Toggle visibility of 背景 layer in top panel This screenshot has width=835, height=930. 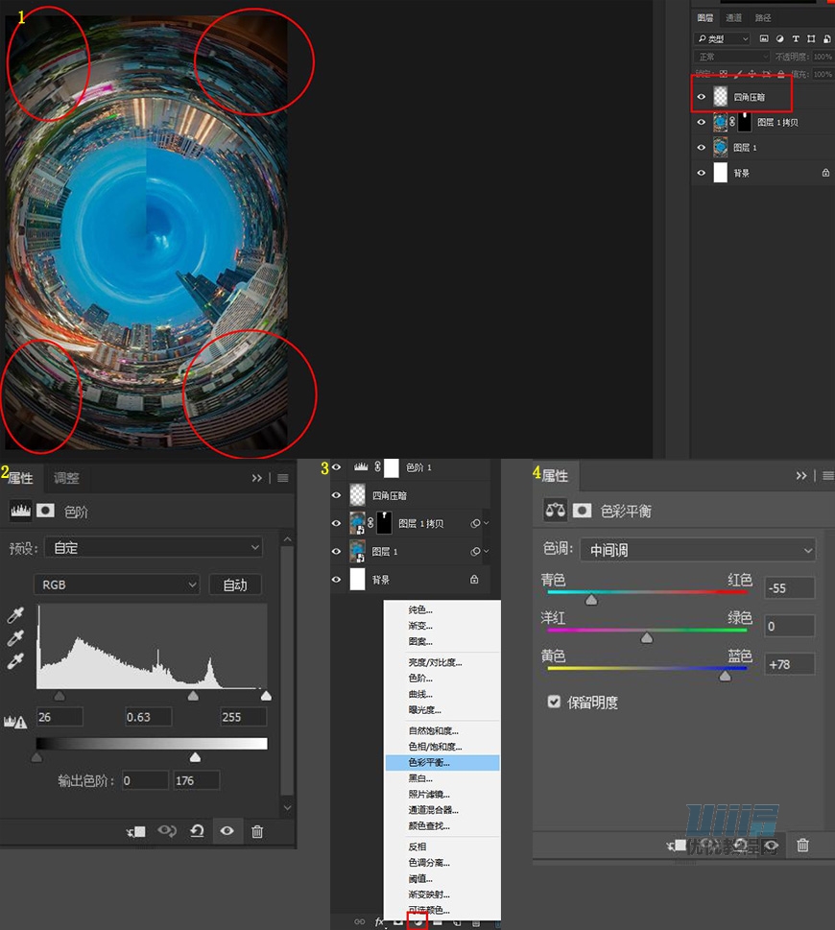click(x=702, y=173)
